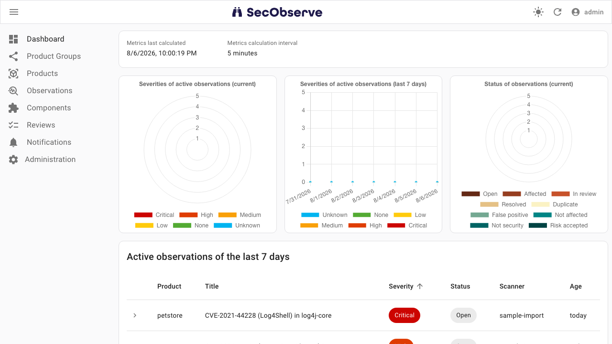Click Unknown color swatch in 7 days chart
The height and width of the screenshot is (344, 612).
click(310, 215)
